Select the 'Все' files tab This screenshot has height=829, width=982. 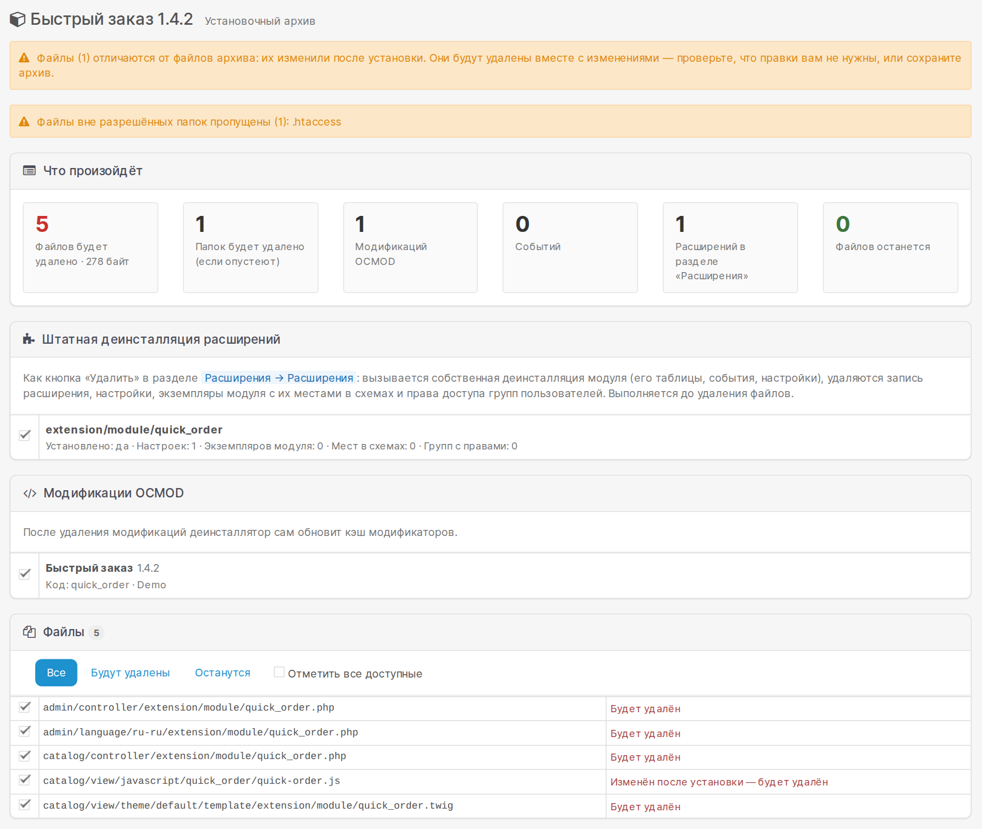pyautogui.click(x=56, y=673)
